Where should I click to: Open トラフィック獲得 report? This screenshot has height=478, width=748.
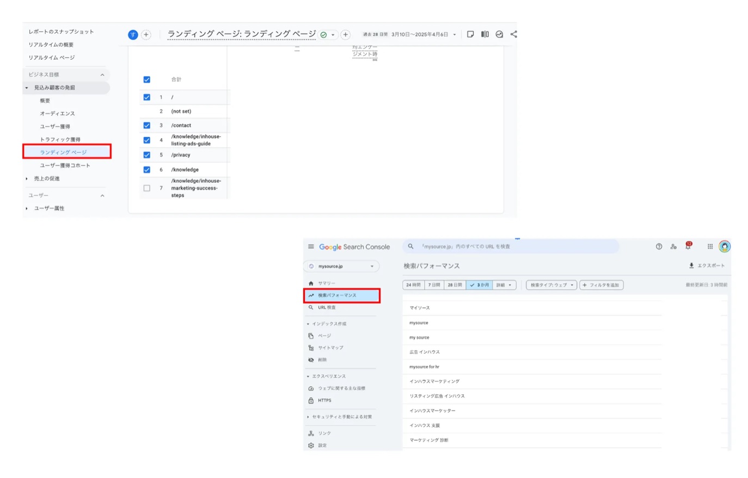pyautogui.click(x=60, y=139)
